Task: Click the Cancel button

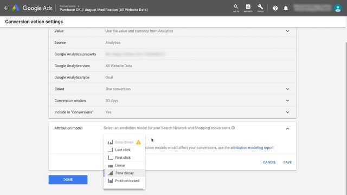Action: [269, 162]
